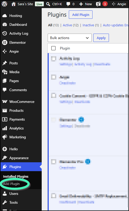The height and width of the screenshot is (211, 129).
Task: Open the Dashboard gauge icon
Action: (x=5, y=24)
